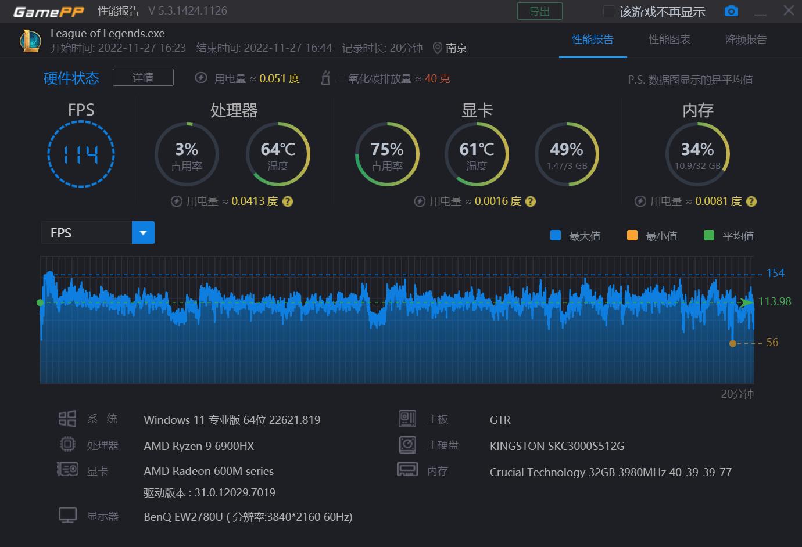Click the blue dropdown arrow beside FPS selector

click(143, 232)
